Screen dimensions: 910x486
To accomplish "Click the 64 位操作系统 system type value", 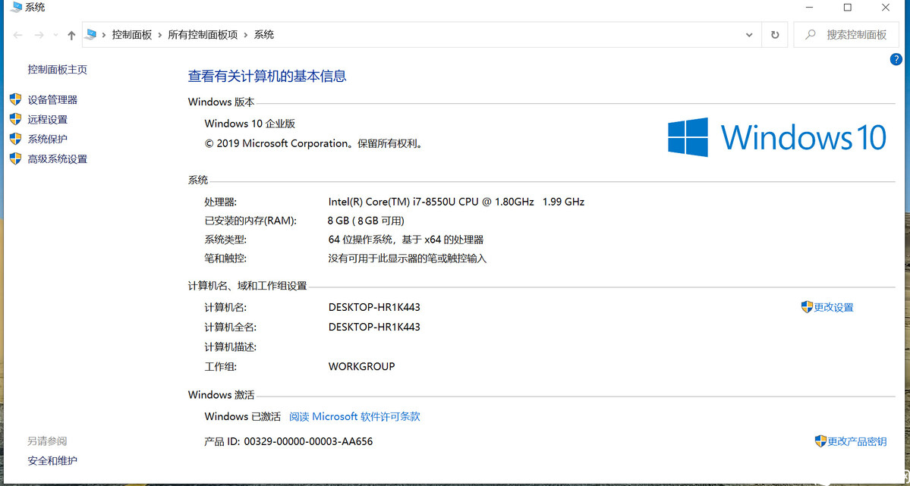I will [406, 240].
